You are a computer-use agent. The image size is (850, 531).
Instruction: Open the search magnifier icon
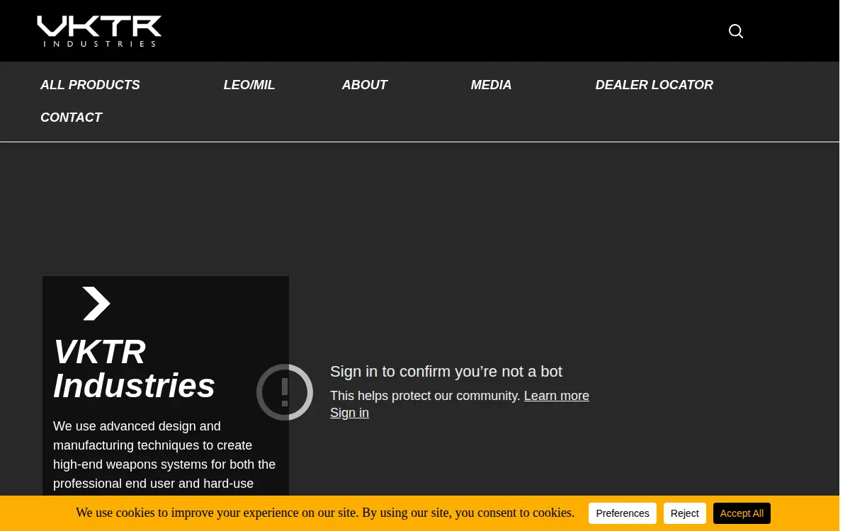pos(736,31)
